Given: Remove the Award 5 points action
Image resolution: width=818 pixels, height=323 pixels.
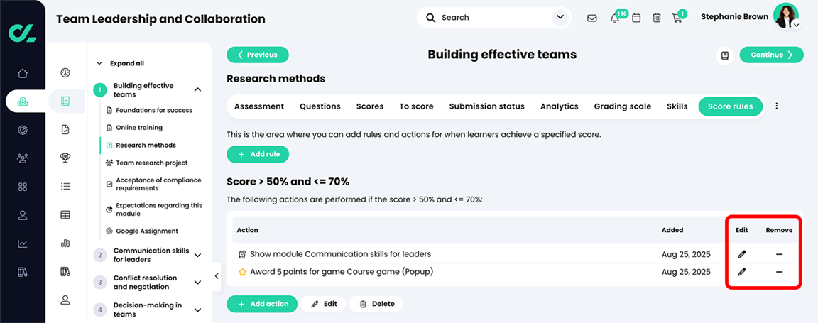Looking at the screenshot, I should 779,272.
